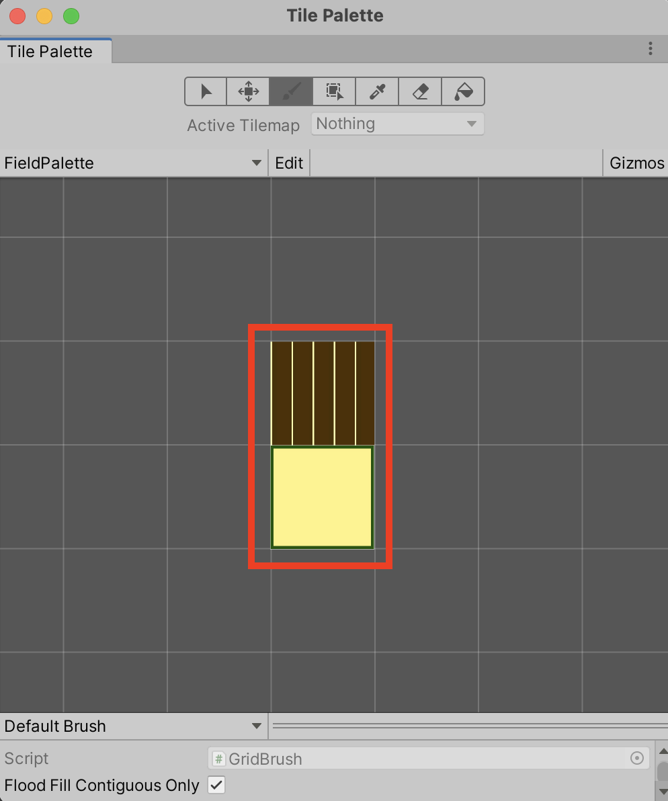Open the GridBrush script object picker
Screen dimensions: 668x801
tap(637, 758)
